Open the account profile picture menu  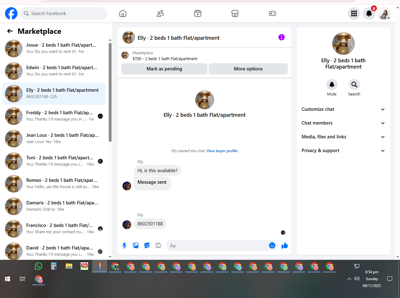coord(384,13)
